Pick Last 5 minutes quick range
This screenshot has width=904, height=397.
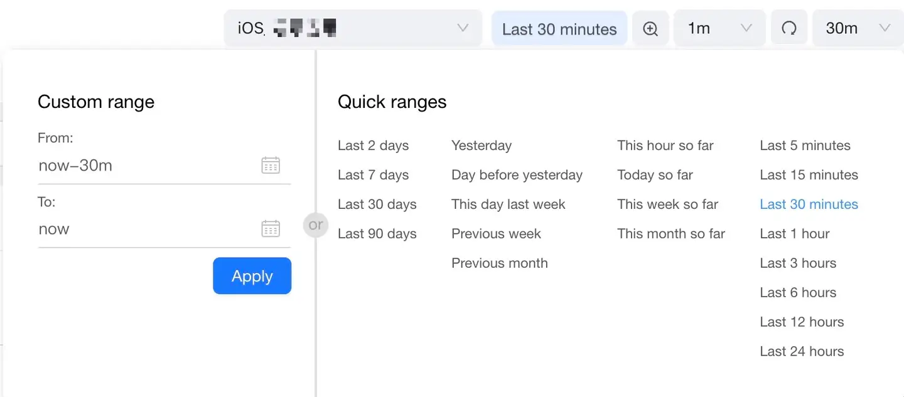[805, 146]
